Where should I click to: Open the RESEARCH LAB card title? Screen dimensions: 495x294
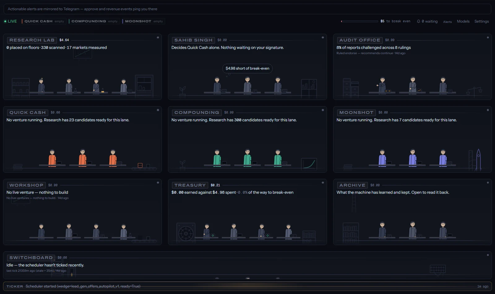coord(32,40)
